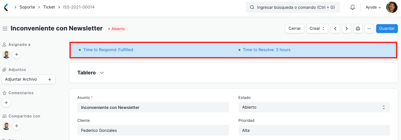Click the Cliente field Federico Gonzales

click(153, 130)
